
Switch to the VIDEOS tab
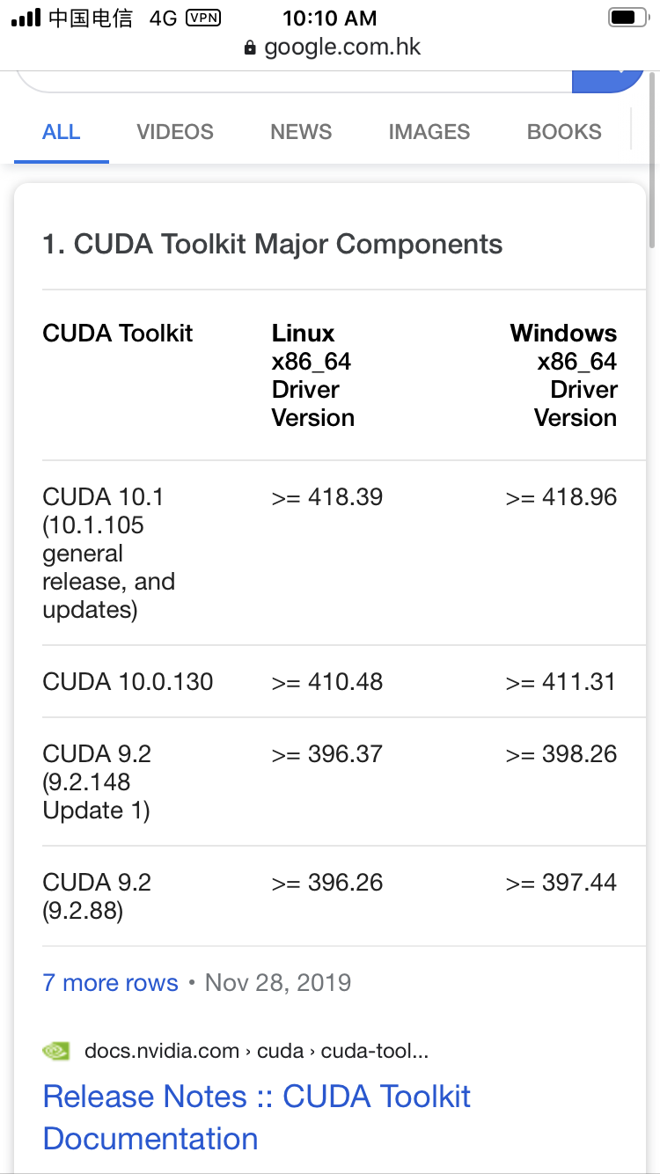(174, 131)
